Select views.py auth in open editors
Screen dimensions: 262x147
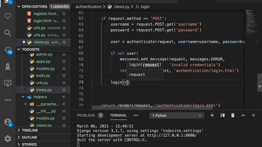[x=43, y=42]
